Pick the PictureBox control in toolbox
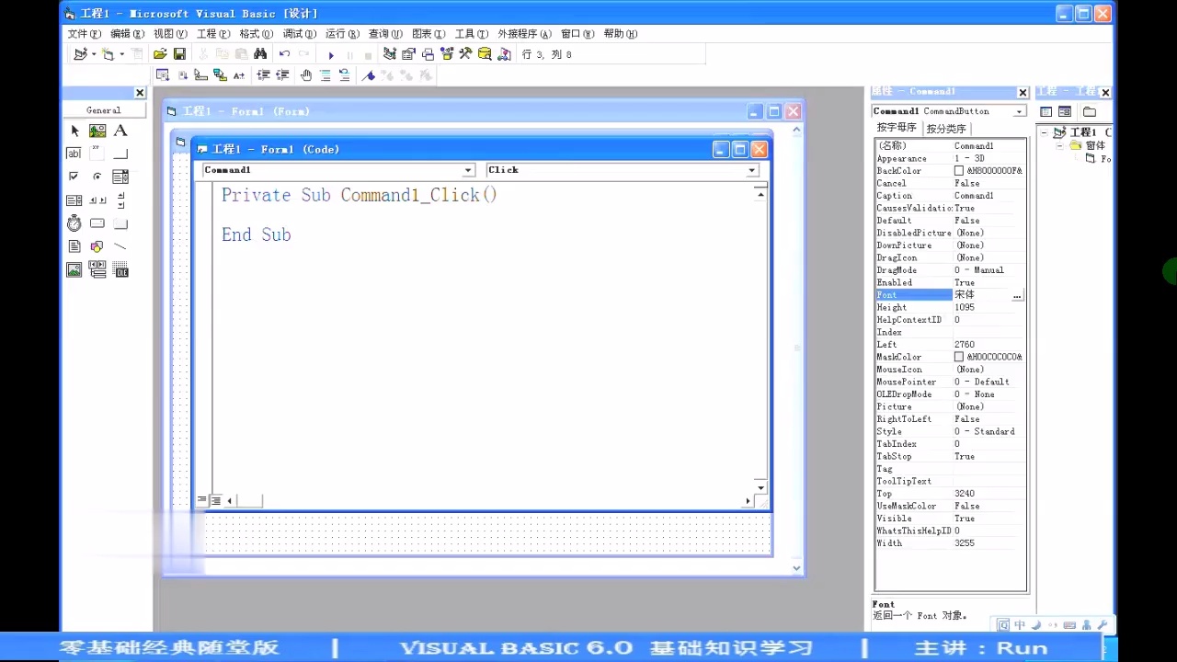The height and width of the screenshot is (662, 1177). click(x=97, y=131)
